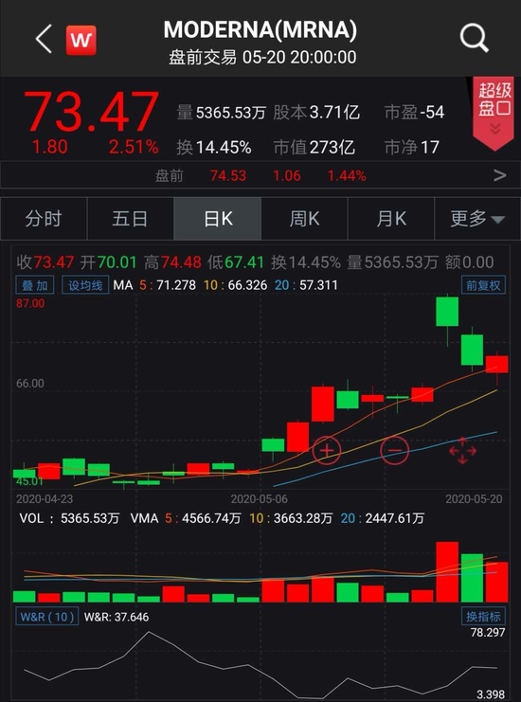Zoom out chart with minus circle
521x702 pixels.
pos(395,450)
